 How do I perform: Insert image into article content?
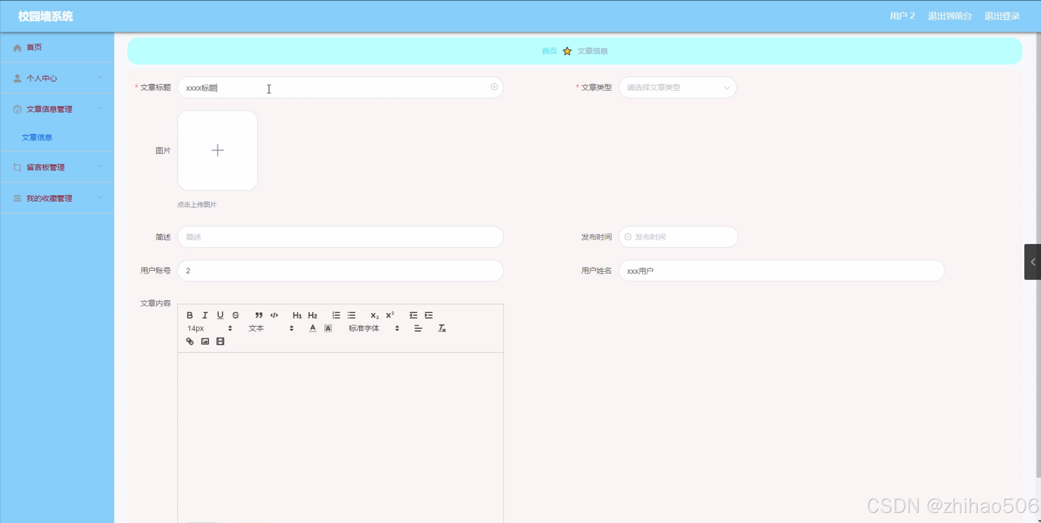click(205, 341)
